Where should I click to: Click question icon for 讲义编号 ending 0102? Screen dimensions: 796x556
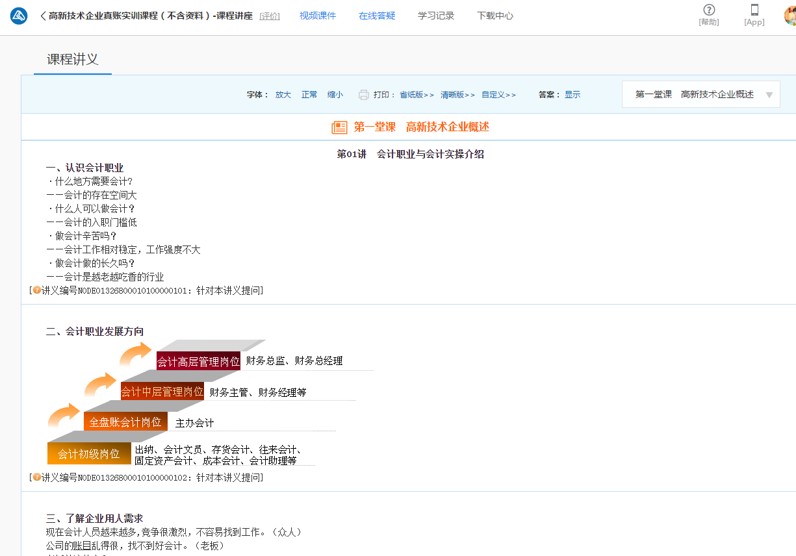[37, 477]
